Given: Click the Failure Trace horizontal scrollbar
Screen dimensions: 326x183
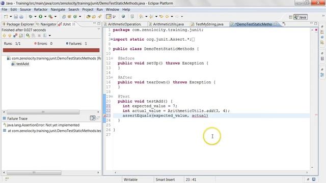Looking at the screenshot, I should pyautogui.click(x=34, y=172).
